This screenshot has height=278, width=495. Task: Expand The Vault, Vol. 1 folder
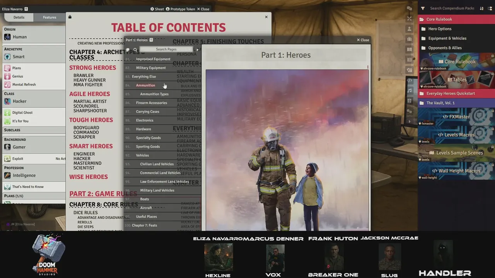[x=456, y=103]
